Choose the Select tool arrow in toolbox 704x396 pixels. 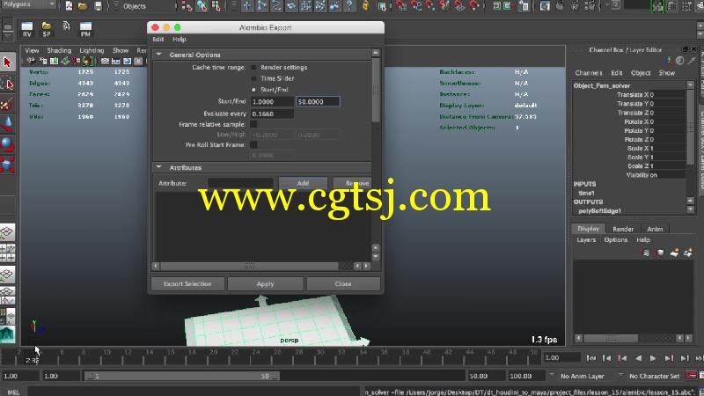pyautogui.click(x=7, y=62)
